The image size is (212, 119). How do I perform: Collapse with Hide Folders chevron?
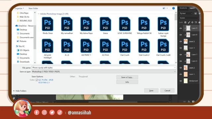(x=14, y=91)
